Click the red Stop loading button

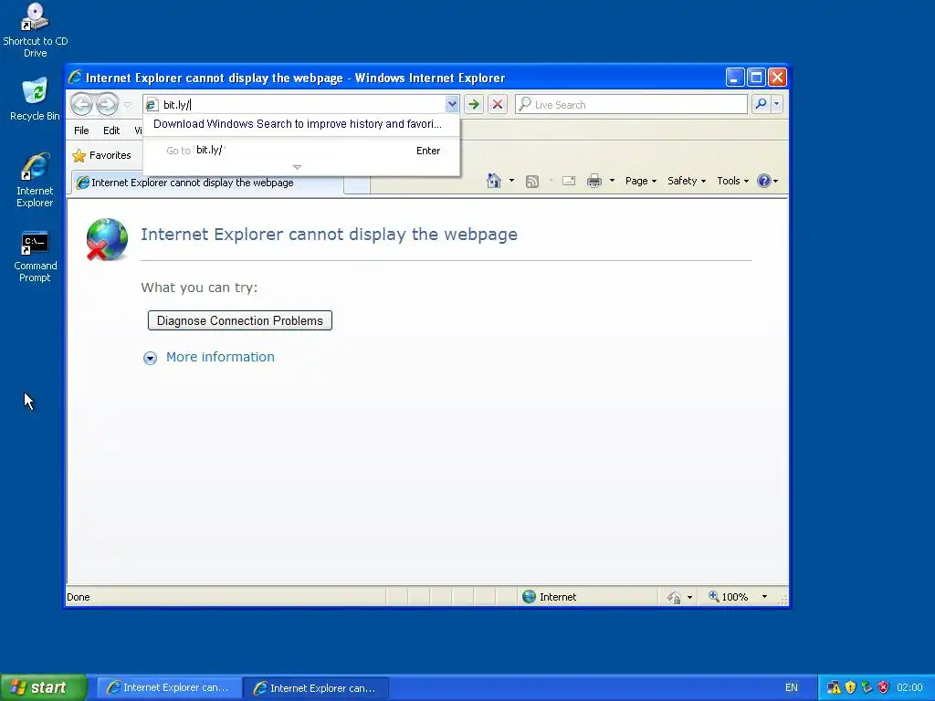498,104
